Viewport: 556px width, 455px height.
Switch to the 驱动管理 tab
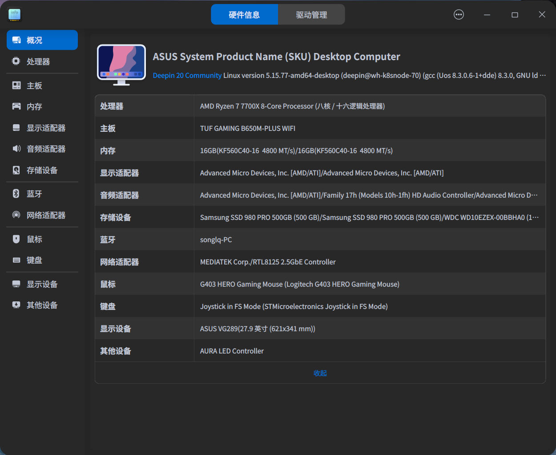(x=311, y=15)
